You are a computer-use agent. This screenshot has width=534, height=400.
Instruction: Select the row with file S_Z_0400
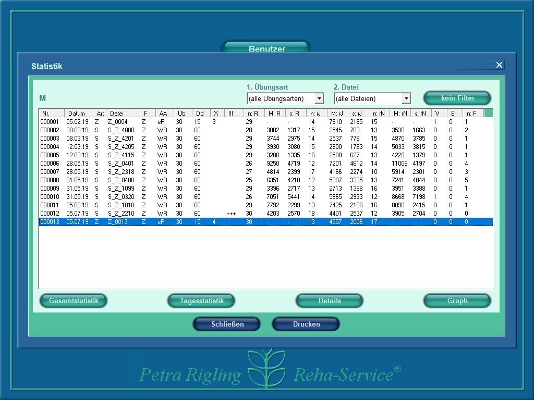point(265,180)
